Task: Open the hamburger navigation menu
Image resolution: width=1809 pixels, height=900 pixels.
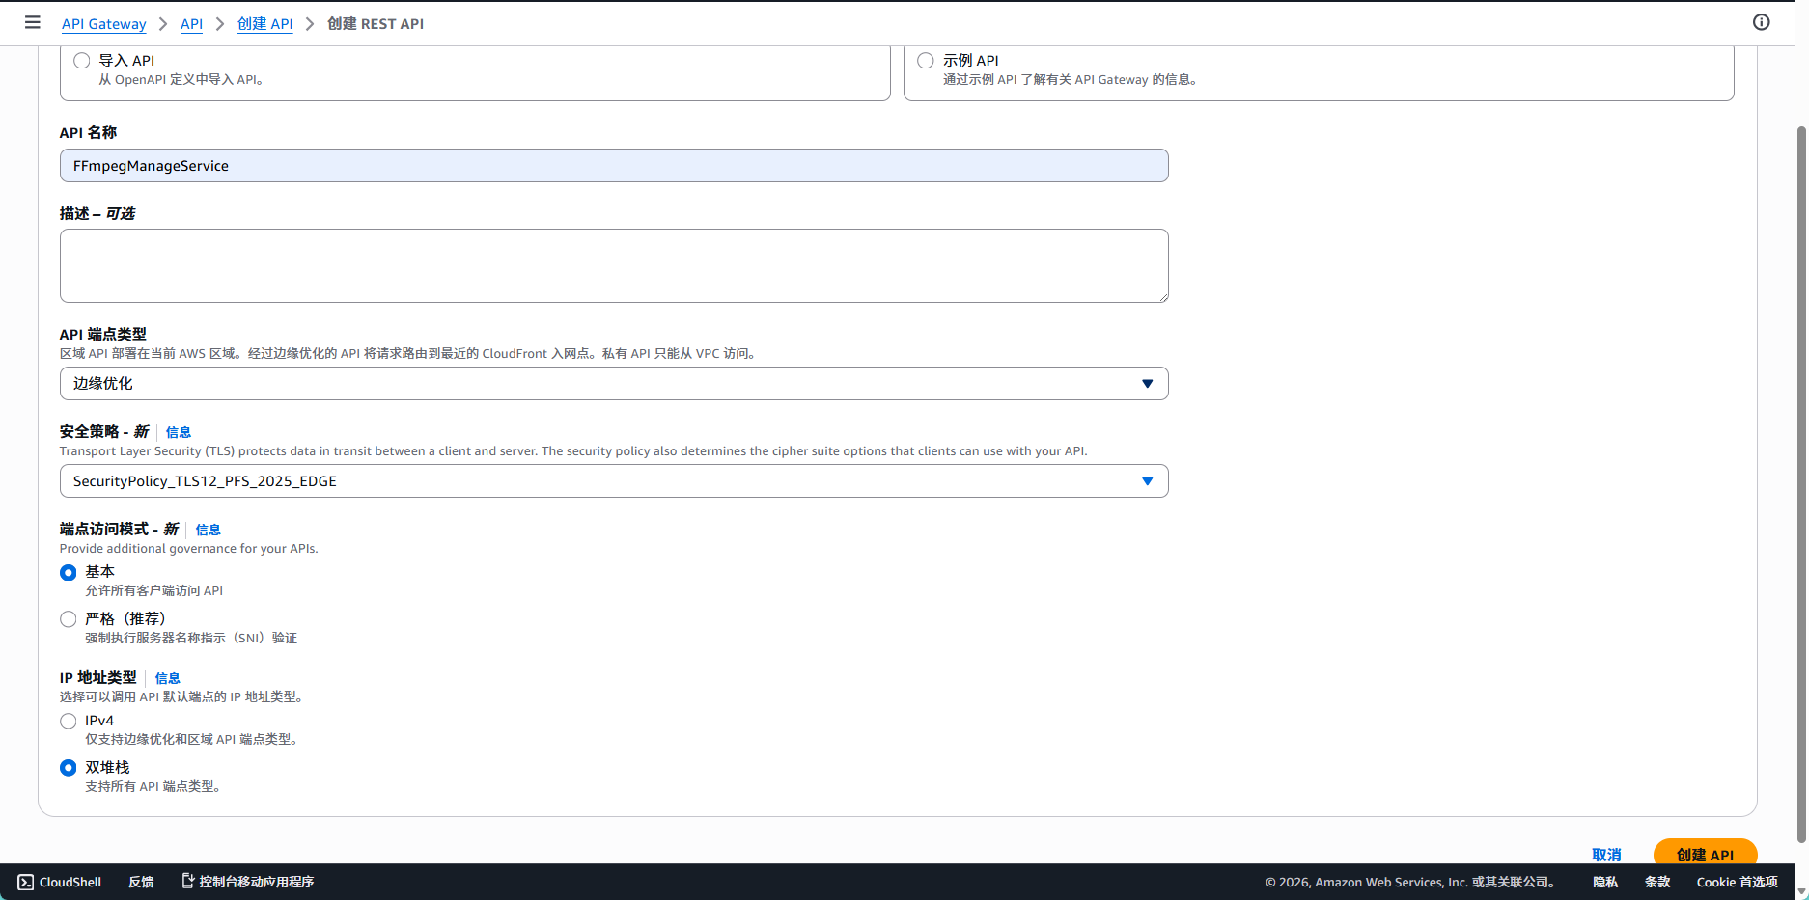Action: (33, 22)
